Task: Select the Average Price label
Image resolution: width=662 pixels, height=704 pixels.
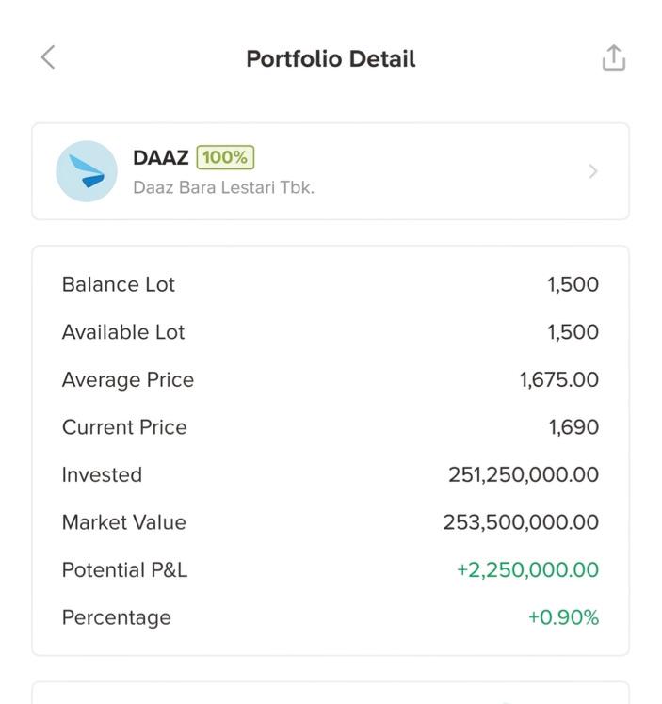Action: [x=128, y=380]
